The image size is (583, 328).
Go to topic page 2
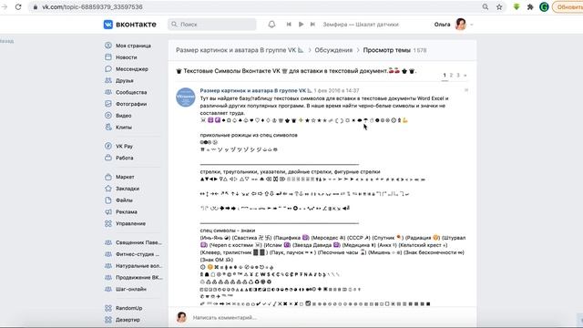(451, 75)
